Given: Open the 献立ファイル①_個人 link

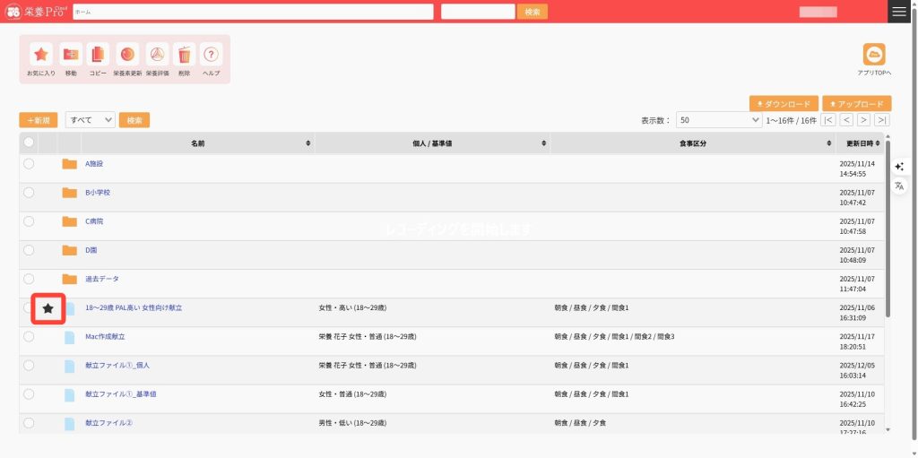Looking at the screenshot, I should (117, 366).
